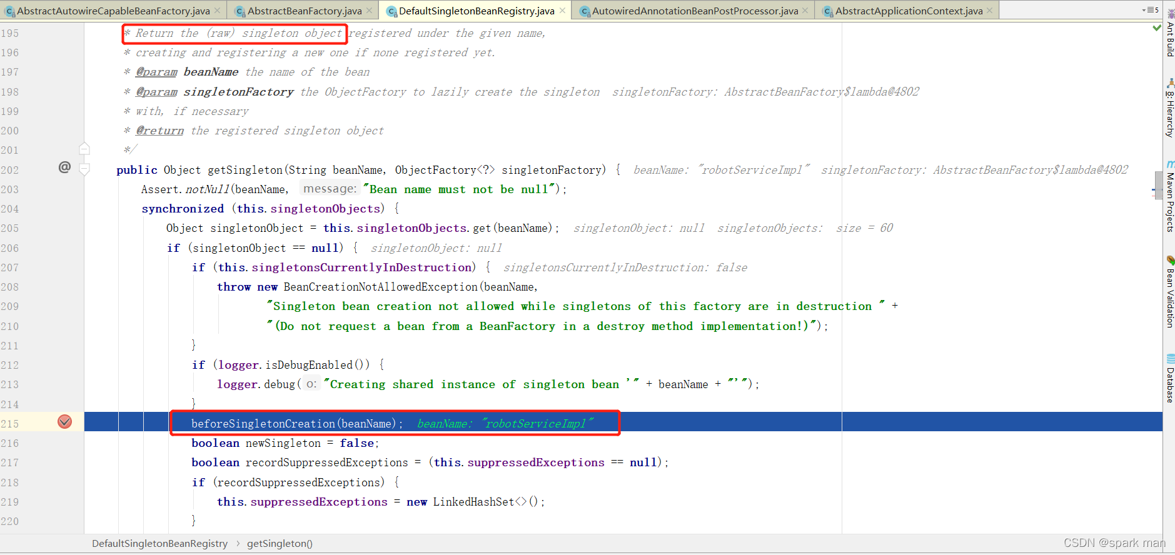Click the beforeSingletonCreation method call
1175x555 pixels.
pos(263,424)
